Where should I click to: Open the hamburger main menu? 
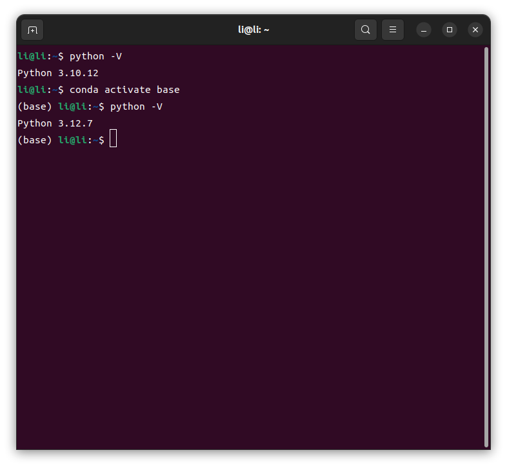[393, 30]
